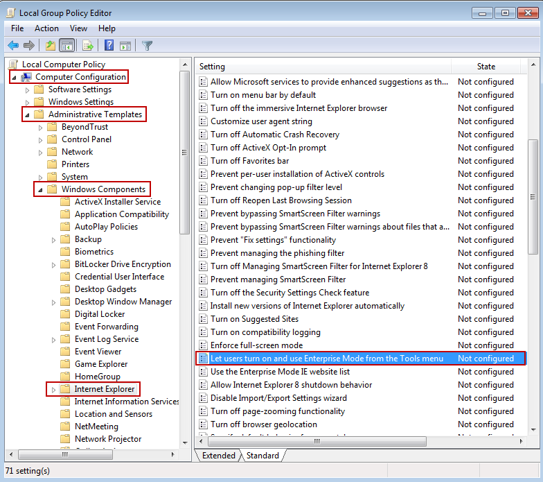This screenshot has width=543, height=482.
Task: Click the settings list scroll up arrow
Action: (x=533, y=65)
